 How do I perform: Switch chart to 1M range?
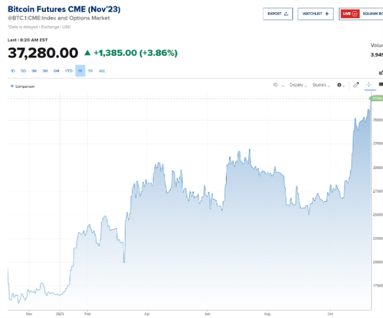(x=34, y=71)
